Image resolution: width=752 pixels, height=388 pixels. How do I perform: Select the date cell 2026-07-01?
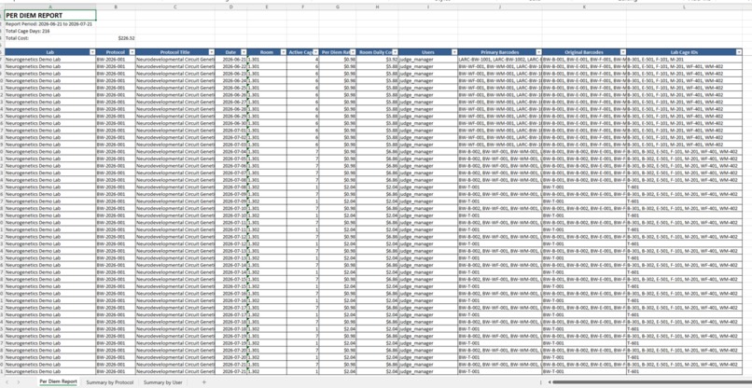[231, 130]
